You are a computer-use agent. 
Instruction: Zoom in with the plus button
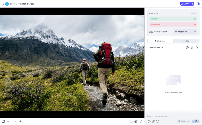20,121
